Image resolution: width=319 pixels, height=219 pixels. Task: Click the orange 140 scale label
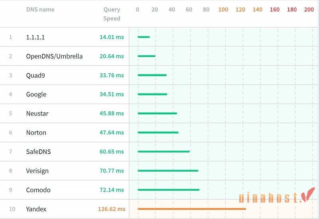coord(258,10)
